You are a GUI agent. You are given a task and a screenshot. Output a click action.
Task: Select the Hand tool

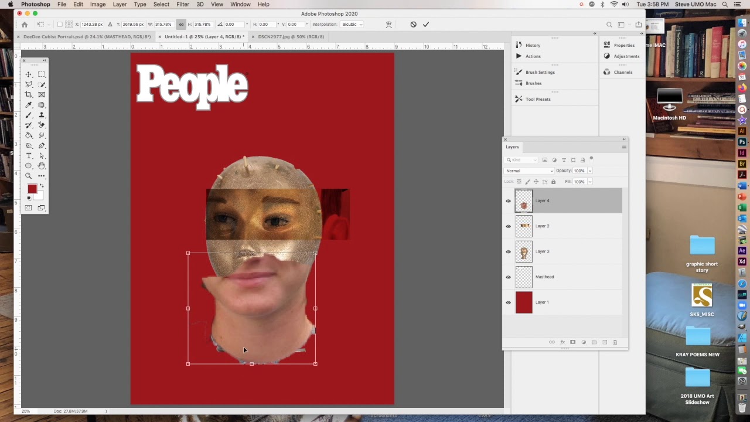point(41,166)
